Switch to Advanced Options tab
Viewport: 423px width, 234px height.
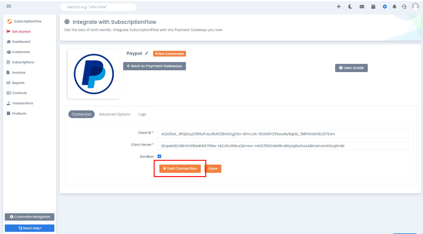tap(115, 114)
